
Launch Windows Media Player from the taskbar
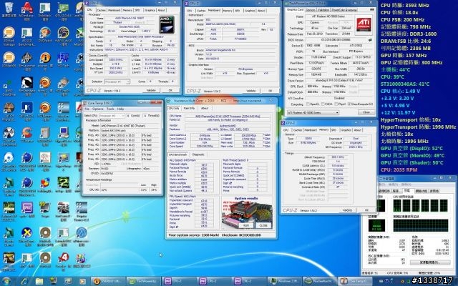(83, 281)
